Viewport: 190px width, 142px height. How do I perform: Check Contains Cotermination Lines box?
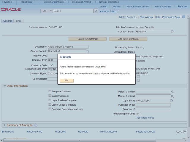pos(50,109)
